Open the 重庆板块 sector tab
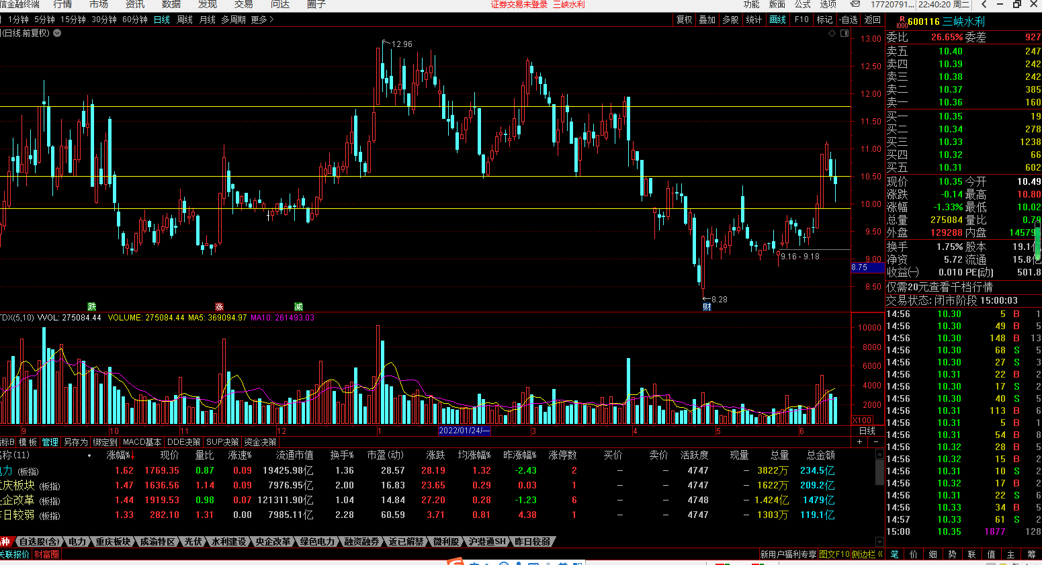 click(x=113, y=541)
